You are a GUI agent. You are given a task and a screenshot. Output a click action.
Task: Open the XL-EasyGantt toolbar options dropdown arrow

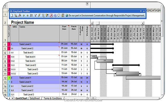point(141,11)
